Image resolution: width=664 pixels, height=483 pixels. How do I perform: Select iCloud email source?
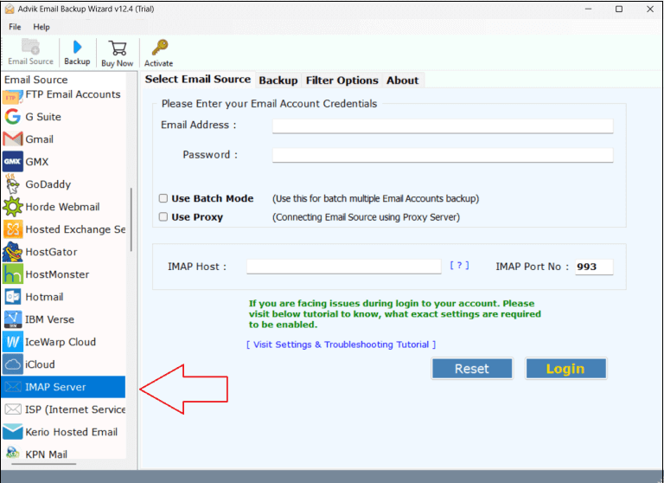[40, 364]
